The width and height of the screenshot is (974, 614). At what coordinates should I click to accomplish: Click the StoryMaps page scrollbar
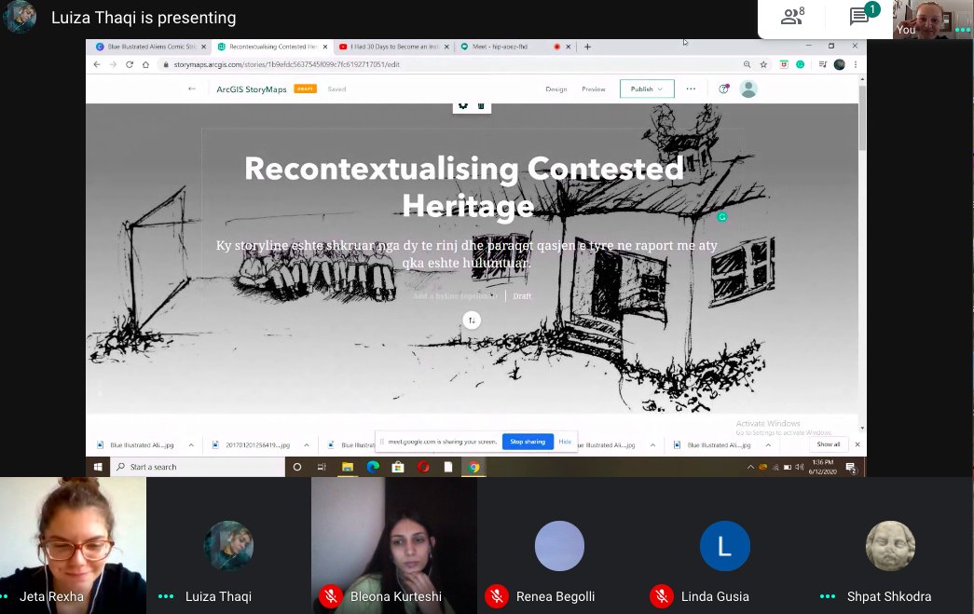tap(861, 118)
